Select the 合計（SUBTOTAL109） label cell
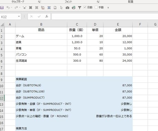Viewport: 158px width, 131px height. tap(41, 92)
